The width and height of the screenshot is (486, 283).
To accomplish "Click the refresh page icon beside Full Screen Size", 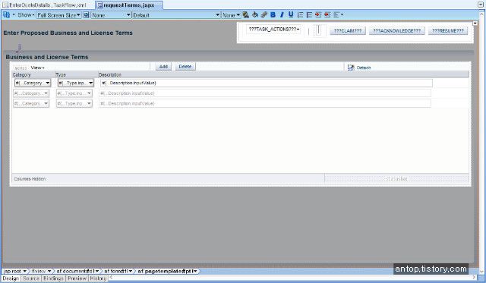I will point(86,15).
